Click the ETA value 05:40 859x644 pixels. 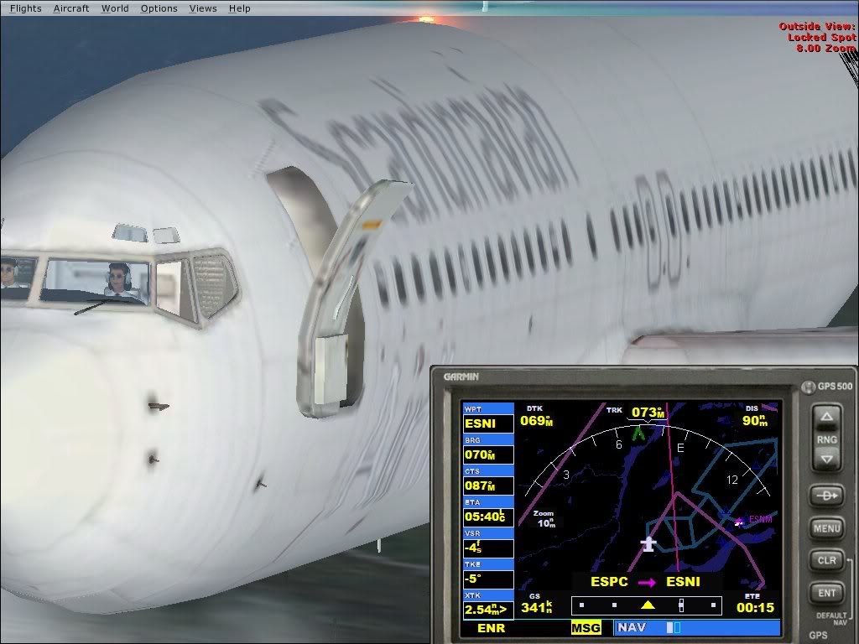pyautogui.click(x=488, y=517)
